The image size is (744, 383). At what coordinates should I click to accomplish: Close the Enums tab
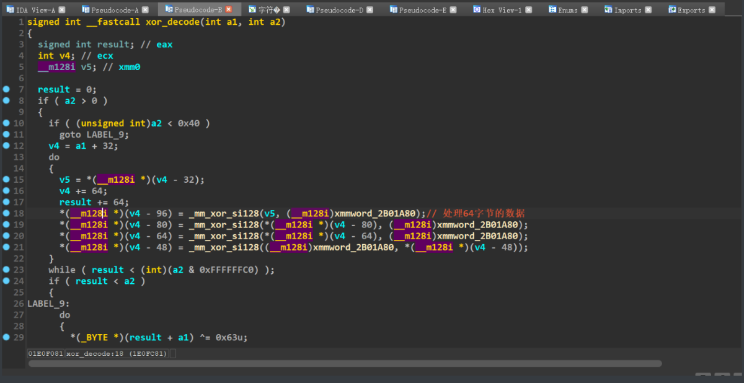(585, 10)
